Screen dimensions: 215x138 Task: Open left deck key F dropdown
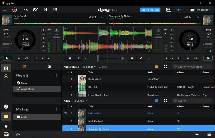(102, 17)
